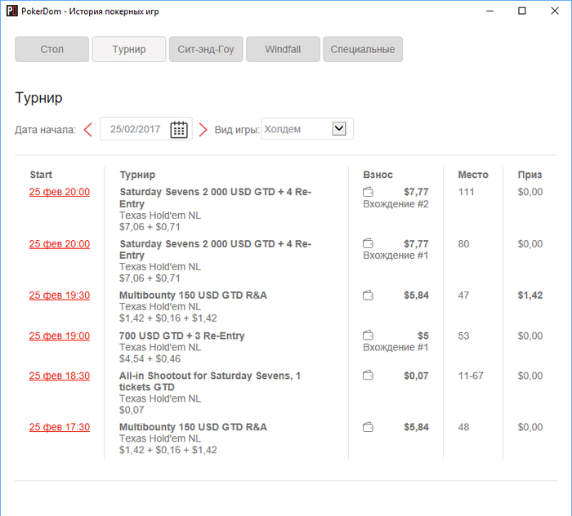This screenshot has height=516, width=572.
Task: Open the calendar date picker icon
Action: click(x=179, y=129)
